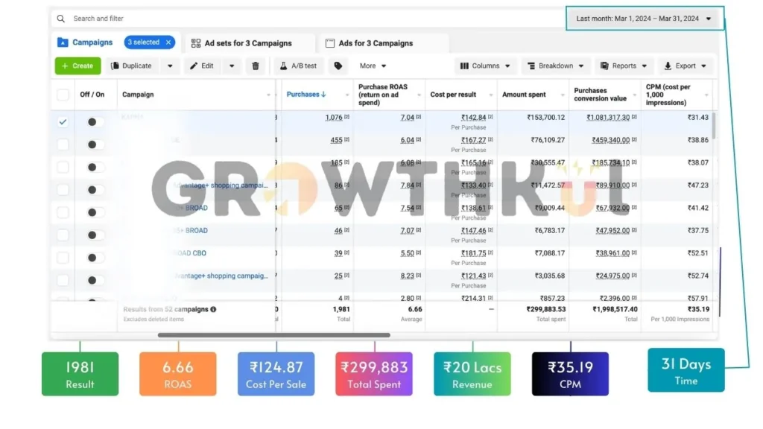763x429 pixels.
Task: Uncheck the first campaign row checkbox
Action: click(63, 122)
